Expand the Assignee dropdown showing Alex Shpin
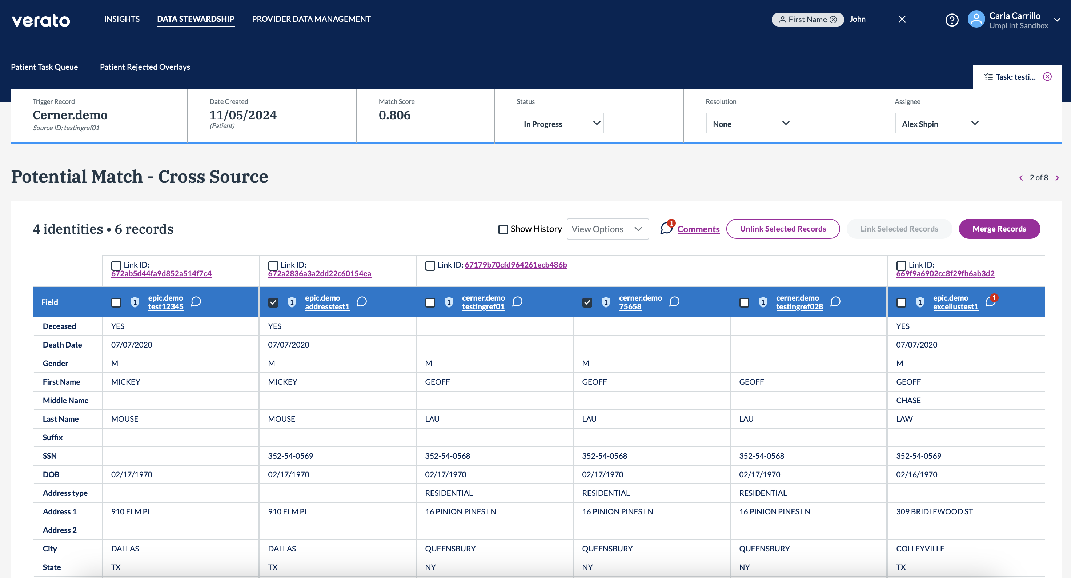The image size is (1071, 578). pos(938,124)
